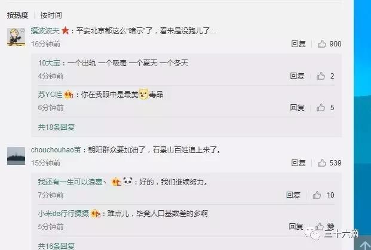Click the back-to-top arrow icon
The width and height of the screenshot is (371, 250).
pyautogui.click(x=364, y=245)
